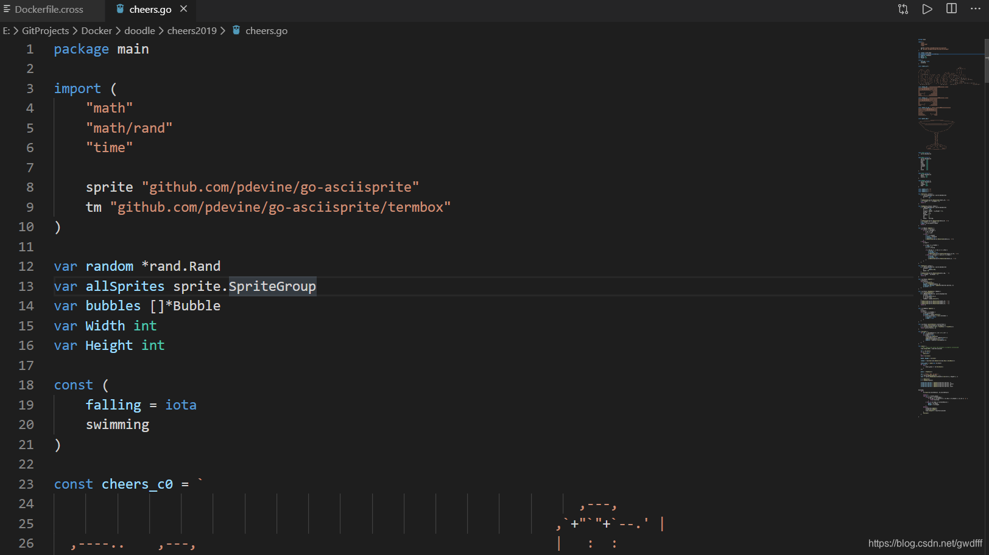
Task: Select the cheers.go editor tab
Action: click(150, 10)
